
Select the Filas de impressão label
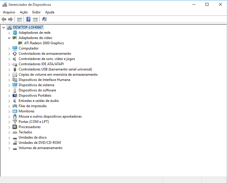(x=33, y=106)
